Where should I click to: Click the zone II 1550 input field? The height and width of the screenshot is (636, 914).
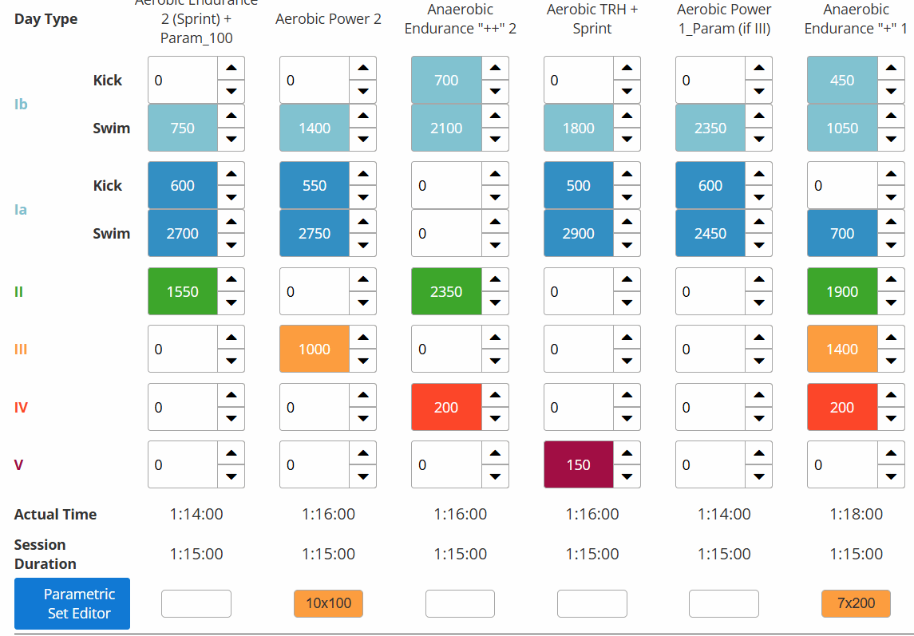pos(183,291)
